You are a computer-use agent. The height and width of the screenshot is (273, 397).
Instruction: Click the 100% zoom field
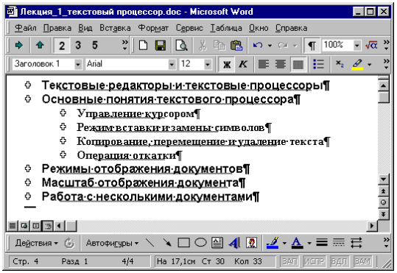[337, 46]
